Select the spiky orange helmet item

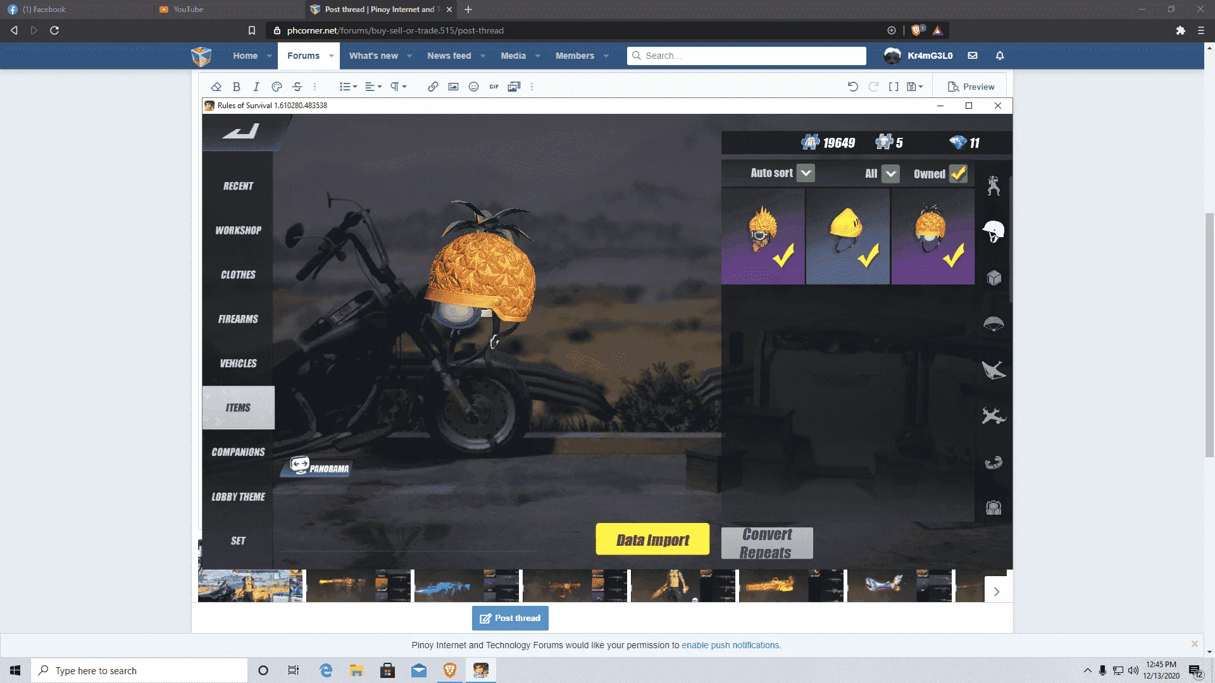coord(763,237)
